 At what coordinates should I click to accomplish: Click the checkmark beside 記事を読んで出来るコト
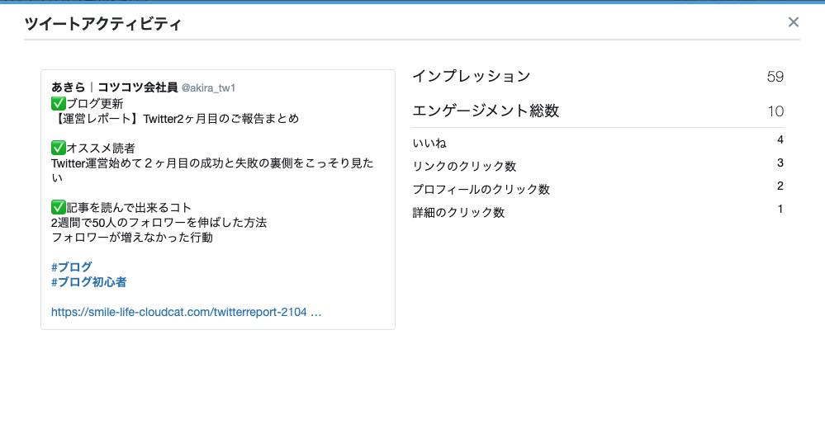[58, 208]
